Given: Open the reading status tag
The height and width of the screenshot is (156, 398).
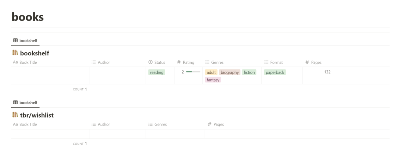Looking at the screenshot, I should pyautogui.click(x=156, y=72).
